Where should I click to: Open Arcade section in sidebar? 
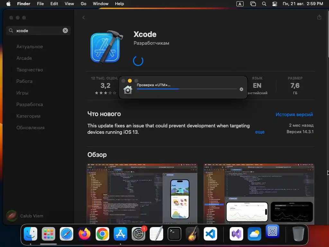coord(24,58)
